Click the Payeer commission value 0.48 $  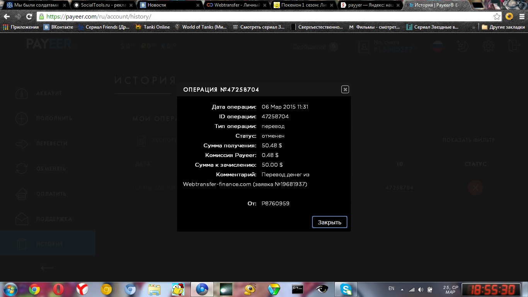(270, 155)
